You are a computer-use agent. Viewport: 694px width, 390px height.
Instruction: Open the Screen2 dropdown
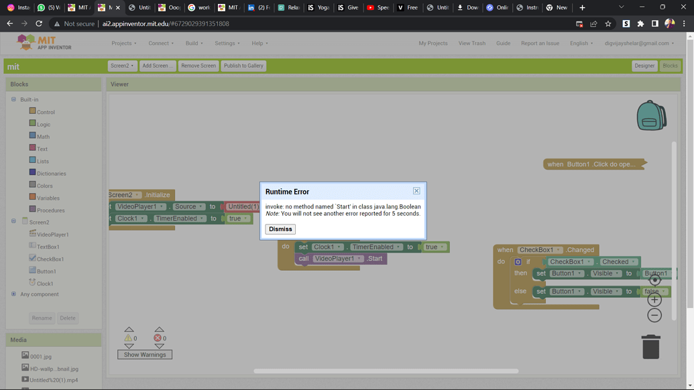click(122, 66)
